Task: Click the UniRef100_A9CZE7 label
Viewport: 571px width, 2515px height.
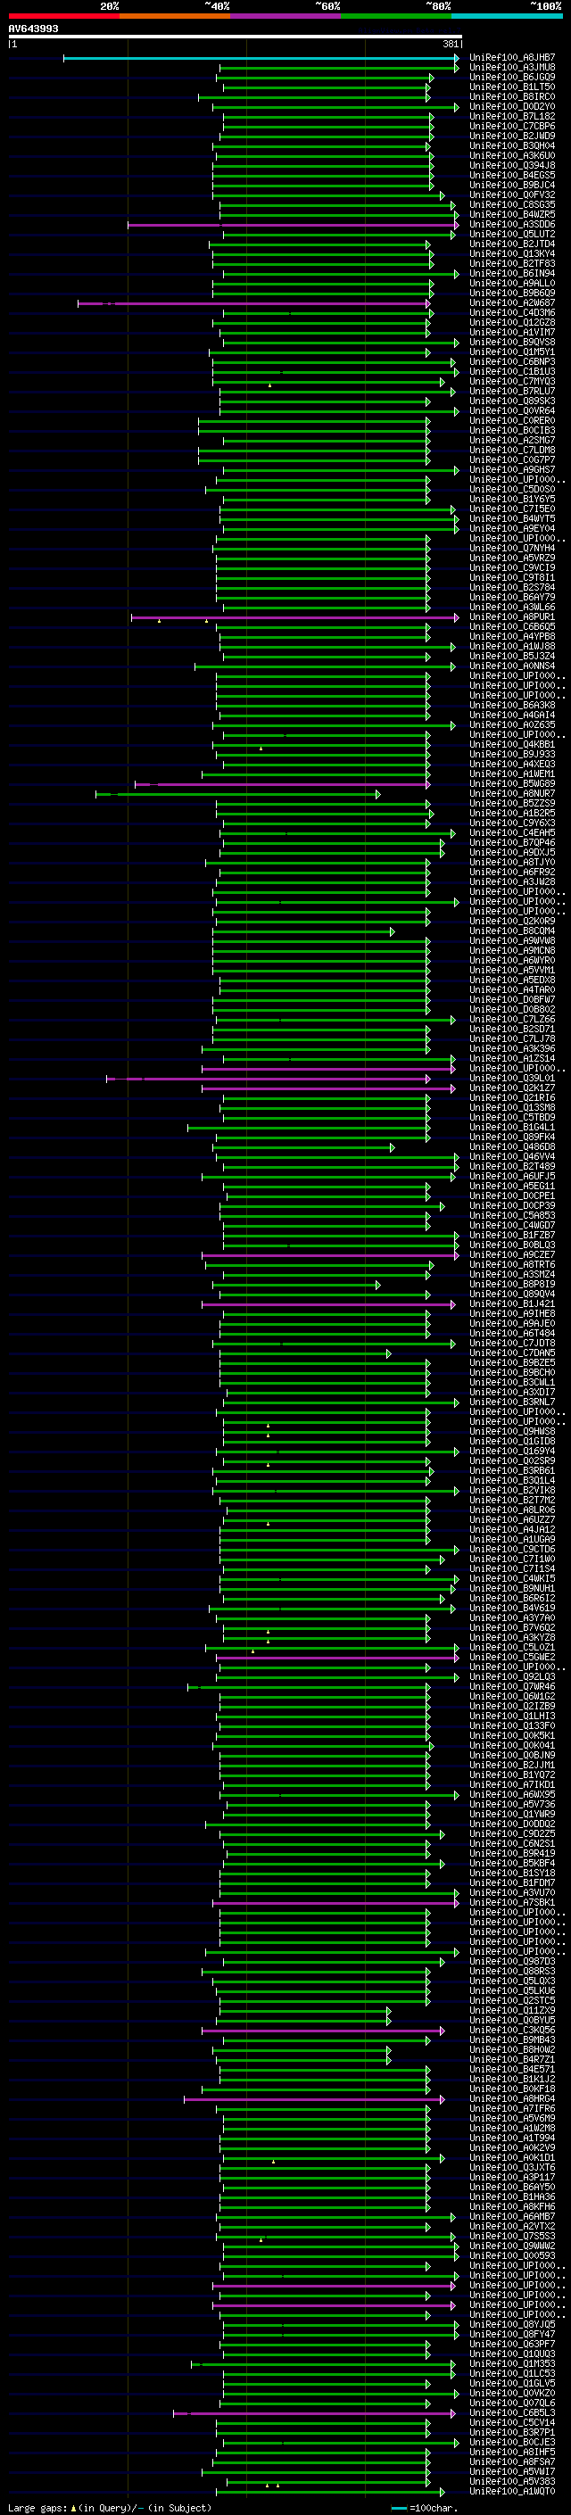Action: (512, 1254)
